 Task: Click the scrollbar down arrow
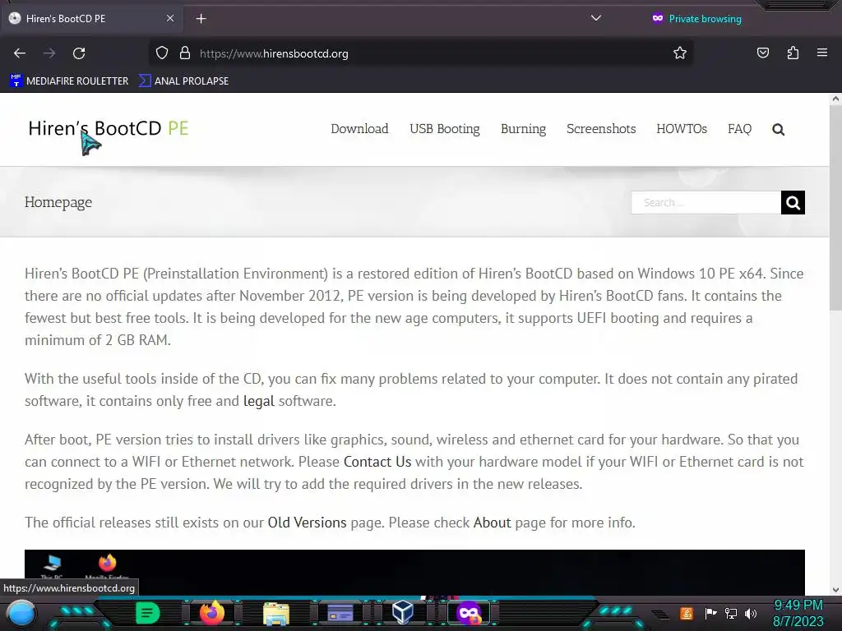coord(835,590)
